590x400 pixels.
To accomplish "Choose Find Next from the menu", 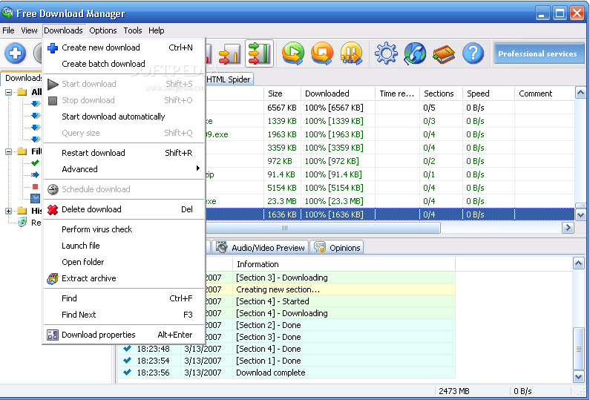I will [124, 315].
